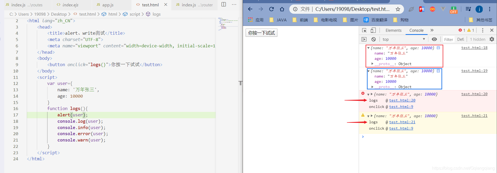Collapse the error stack trace at test.html:20
Viewport: 497px width, 173px height.
368,94
